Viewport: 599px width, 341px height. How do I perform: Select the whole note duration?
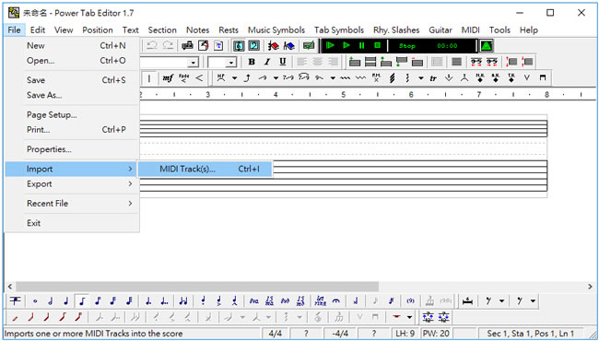[x=35, y=301]
